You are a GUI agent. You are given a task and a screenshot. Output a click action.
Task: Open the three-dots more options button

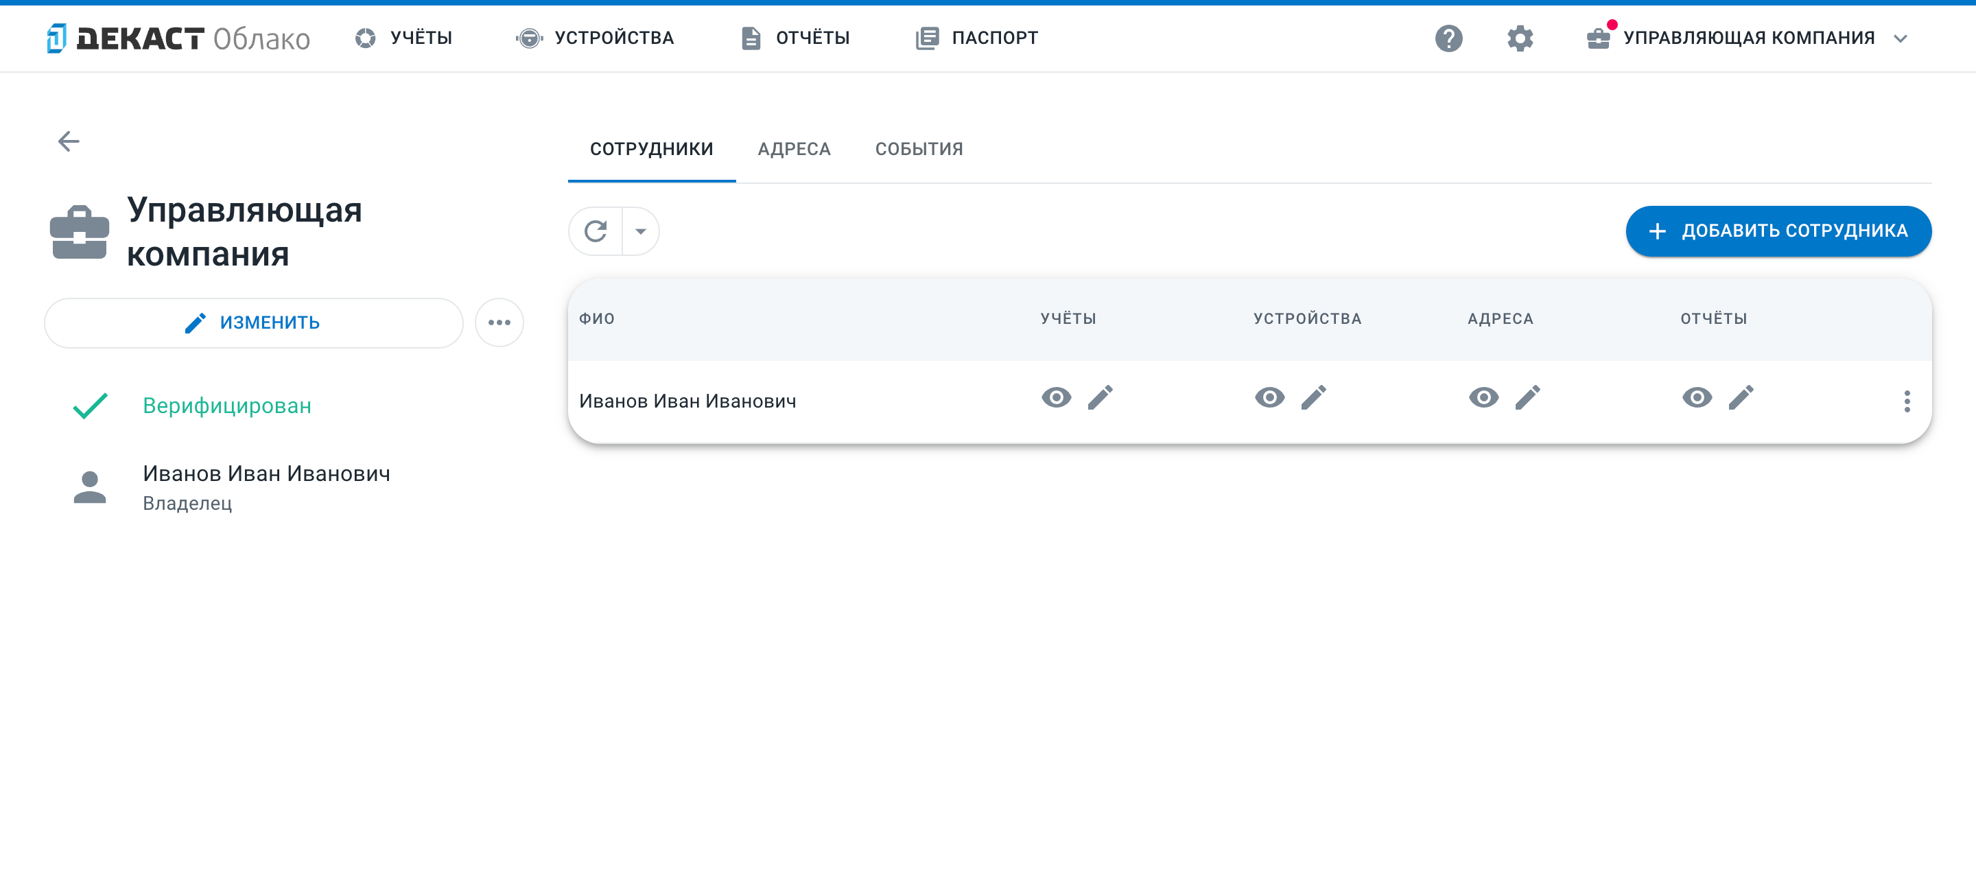pos(499,323)
